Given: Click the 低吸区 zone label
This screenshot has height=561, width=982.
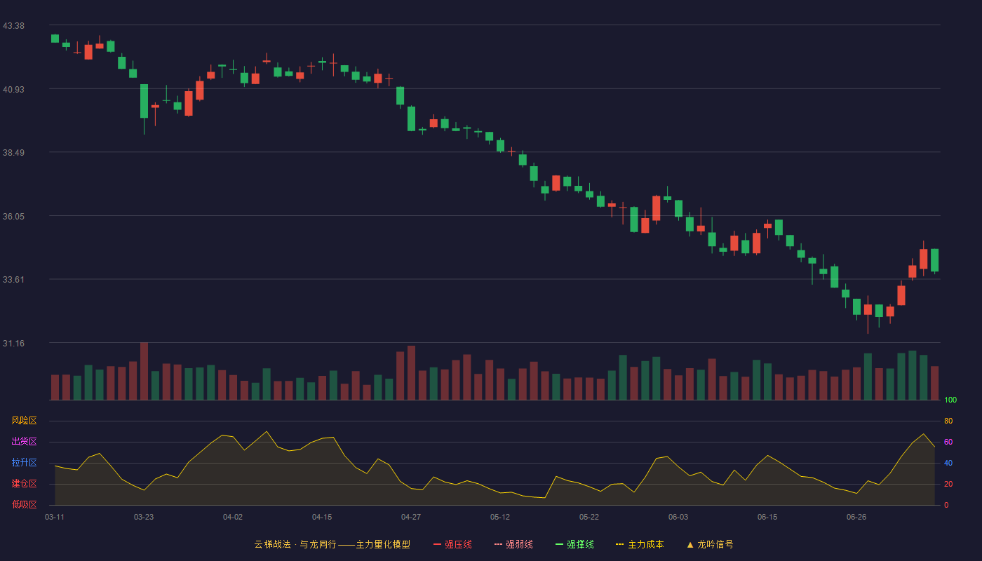Looking at the screenshot, I should (24, 504).
